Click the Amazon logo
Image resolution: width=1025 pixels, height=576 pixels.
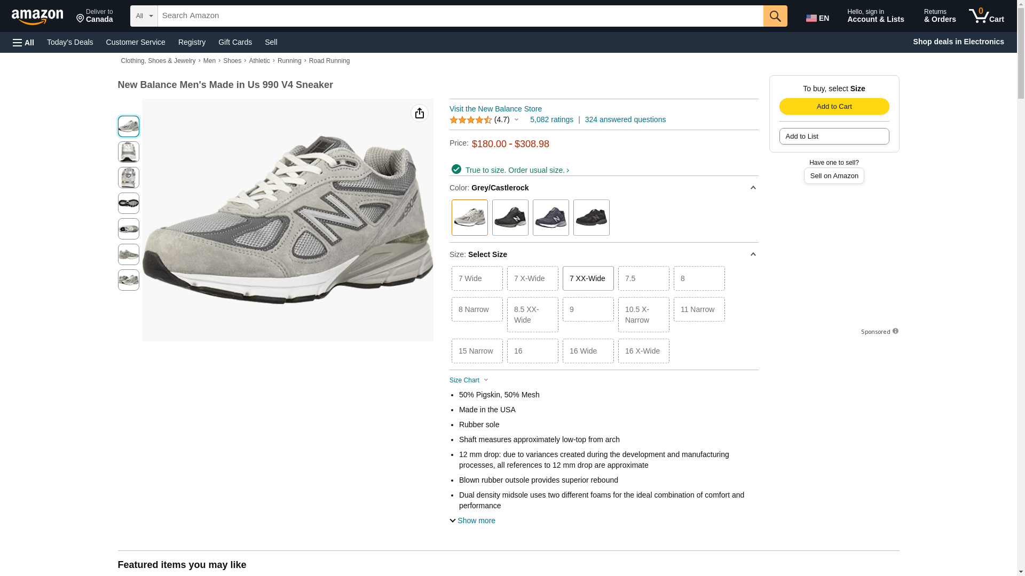(37, 17)
